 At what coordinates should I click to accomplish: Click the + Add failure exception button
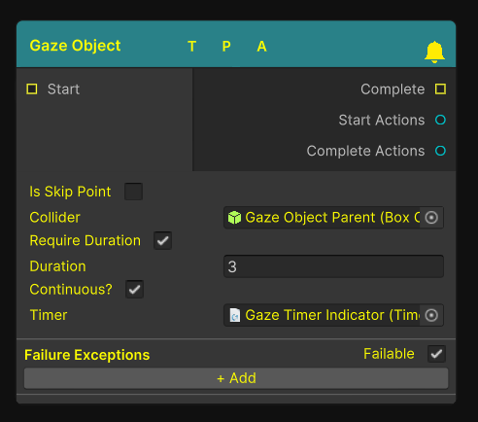click(236, 378)
